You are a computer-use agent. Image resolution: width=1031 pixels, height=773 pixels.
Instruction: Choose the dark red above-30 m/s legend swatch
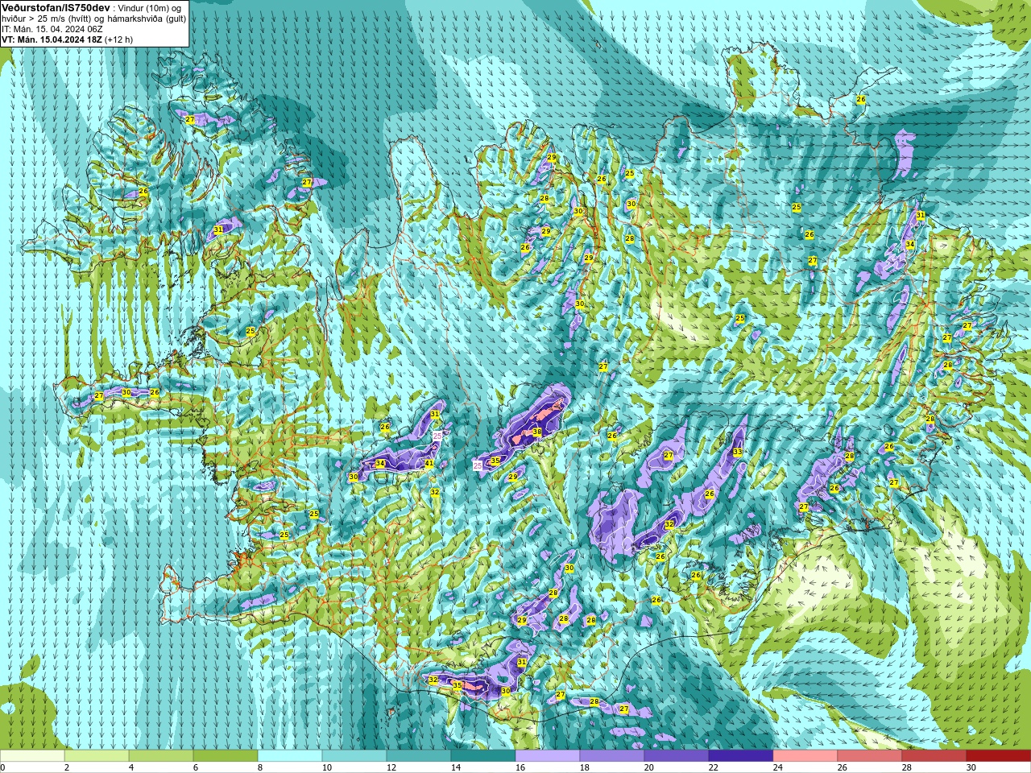pyautogui.click(x=999, y=756)
